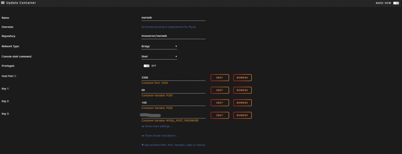
Task: Click Edit for Key 1 PUID
Action: click(220, 90)
